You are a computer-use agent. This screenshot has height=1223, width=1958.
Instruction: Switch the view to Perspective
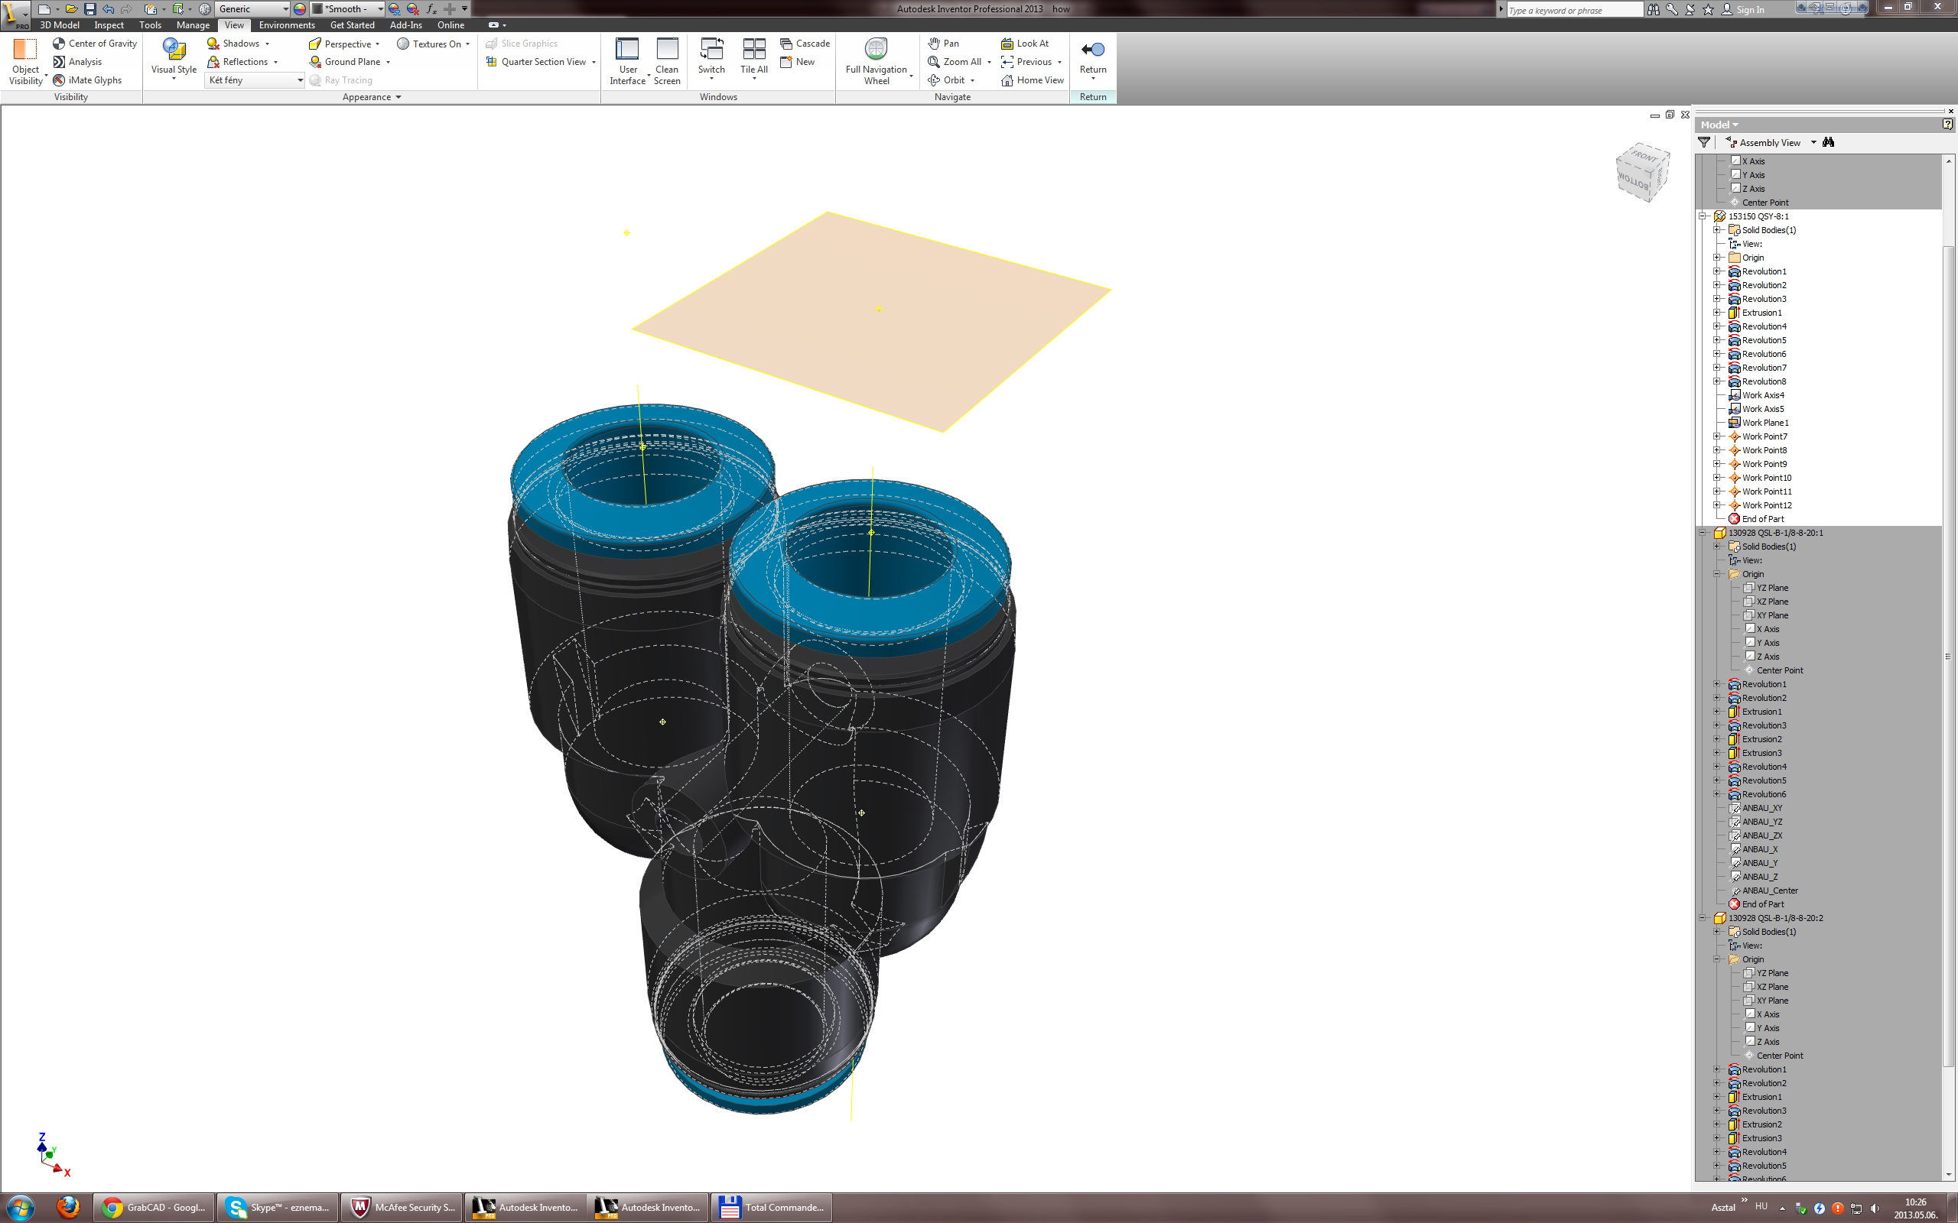tap(344, 44)
